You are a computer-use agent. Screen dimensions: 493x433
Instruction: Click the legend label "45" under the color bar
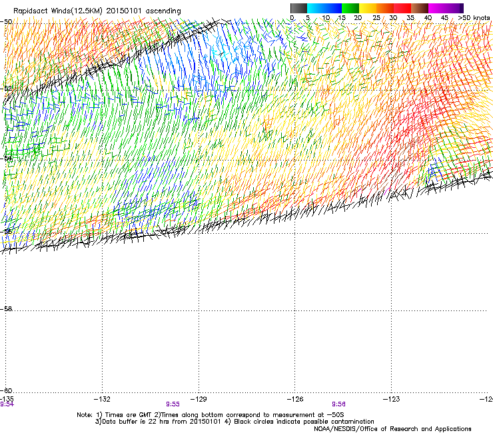(444, 18)
